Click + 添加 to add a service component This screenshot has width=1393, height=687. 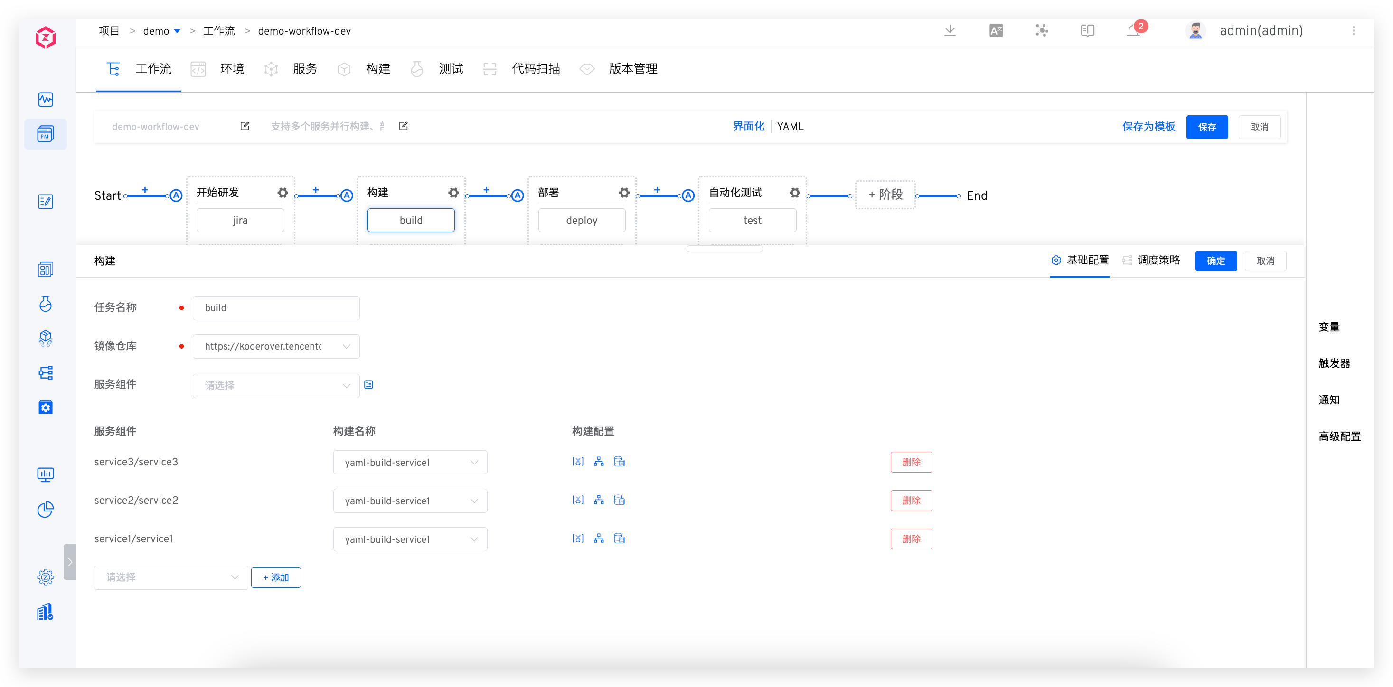point(276,577)
